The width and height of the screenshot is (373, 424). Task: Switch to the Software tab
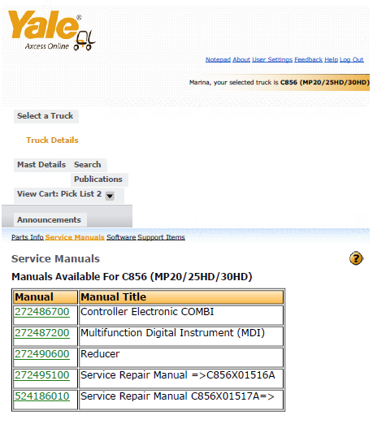(121, 237)
